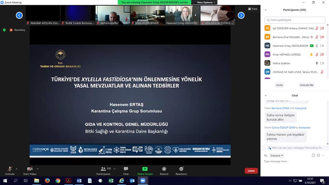Click the Invite button
Screen dimensions: 329x185
tap(279, 85)
